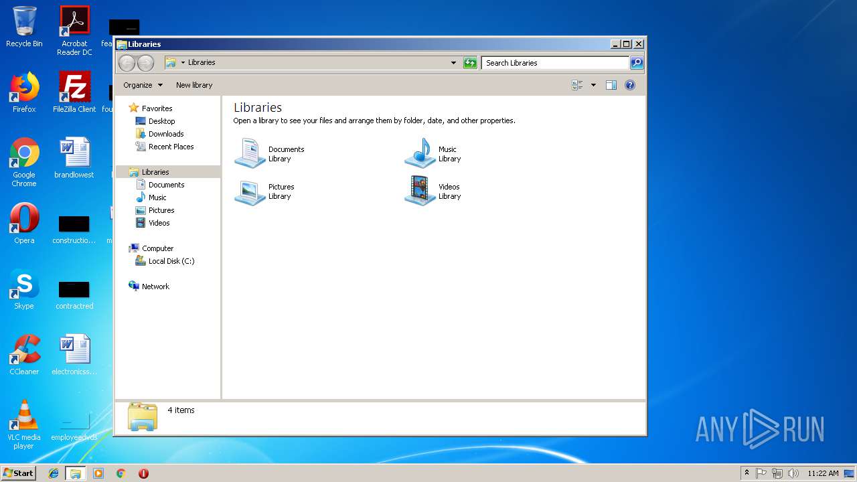Open the tray network icon

[x=777, y=473]
